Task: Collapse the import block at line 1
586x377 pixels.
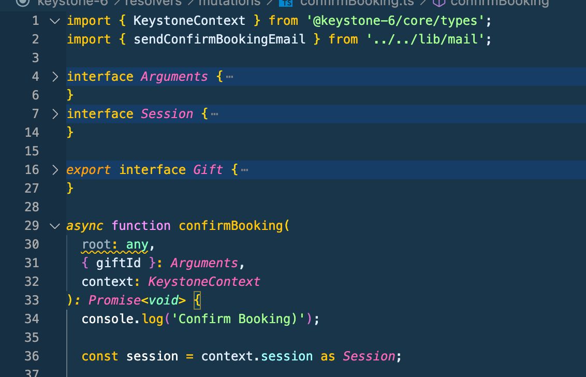Action: pyautogui.click(x=55, y=21)
